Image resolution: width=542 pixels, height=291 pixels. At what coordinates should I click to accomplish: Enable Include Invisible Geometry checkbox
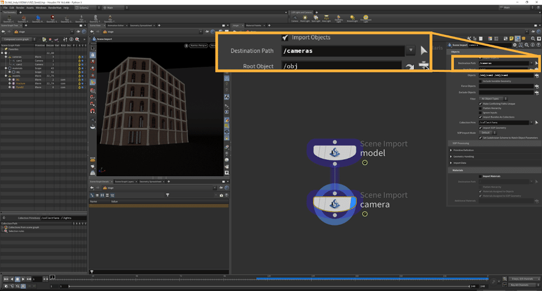pyautogui.click(x=480, y=81)
